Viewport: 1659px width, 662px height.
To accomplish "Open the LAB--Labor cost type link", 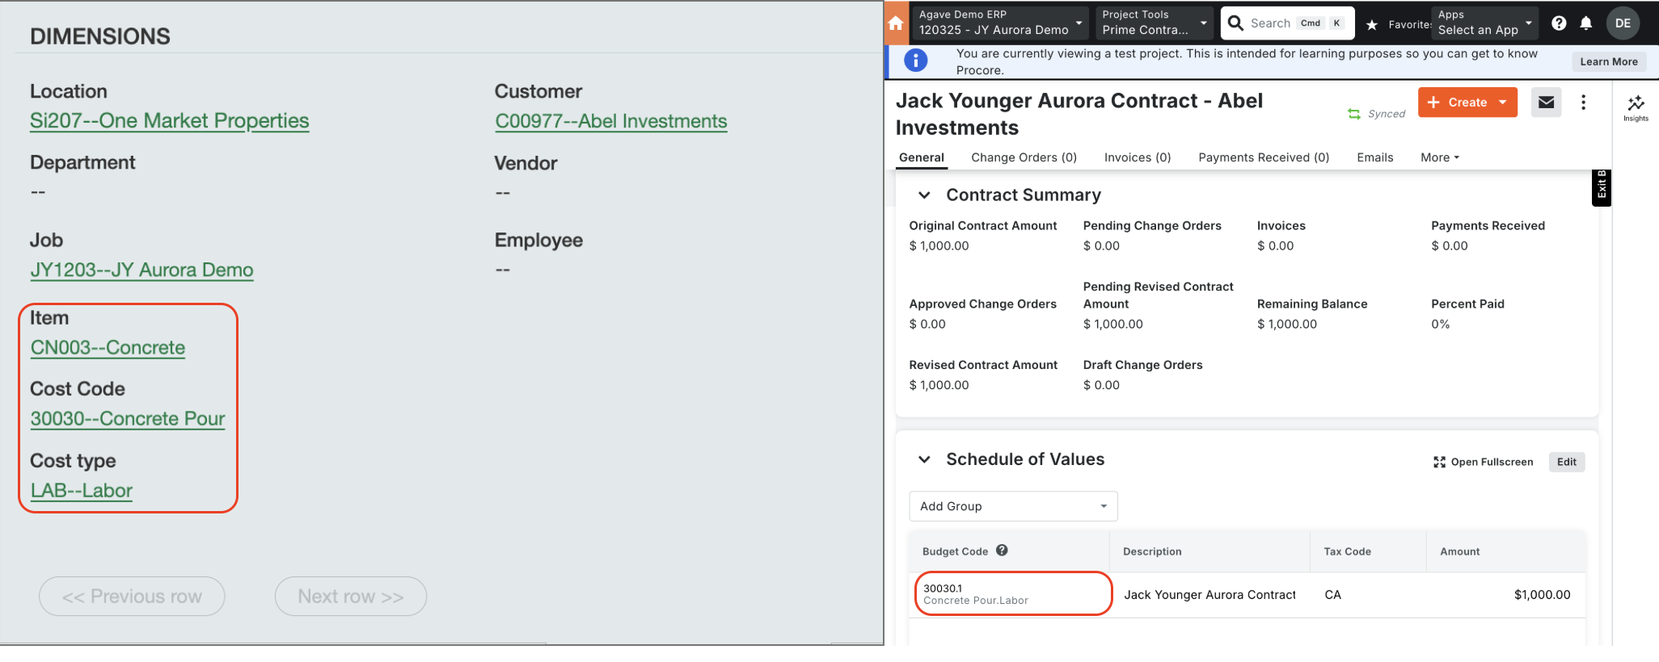I will 82,490.
